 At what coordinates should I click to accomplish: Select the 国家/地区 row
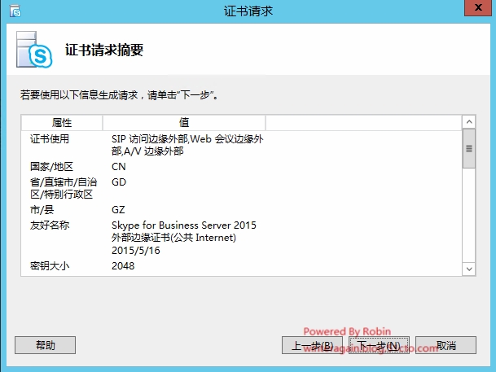coord(241,167)
